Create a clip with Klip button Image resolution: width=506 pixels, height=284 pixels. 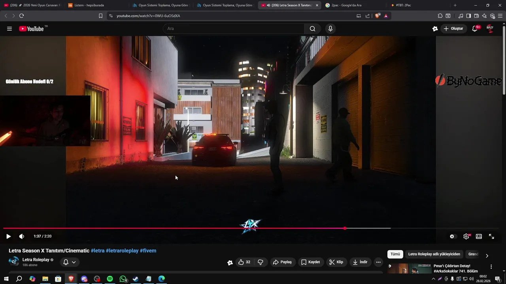click(x=336, y=262)
